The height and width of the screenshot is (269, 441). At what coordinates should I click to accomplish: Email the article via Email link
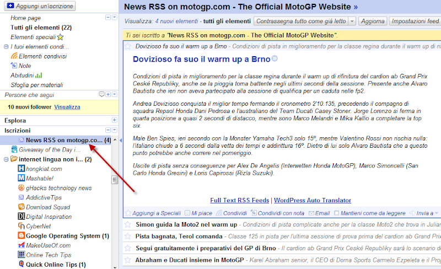(x=319, y=213)
